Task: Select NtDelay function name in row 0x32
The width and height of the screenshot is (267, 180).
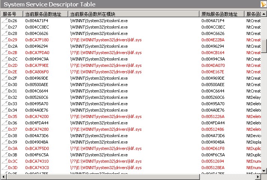Action: pyautogui.click(x=253, y=97)
